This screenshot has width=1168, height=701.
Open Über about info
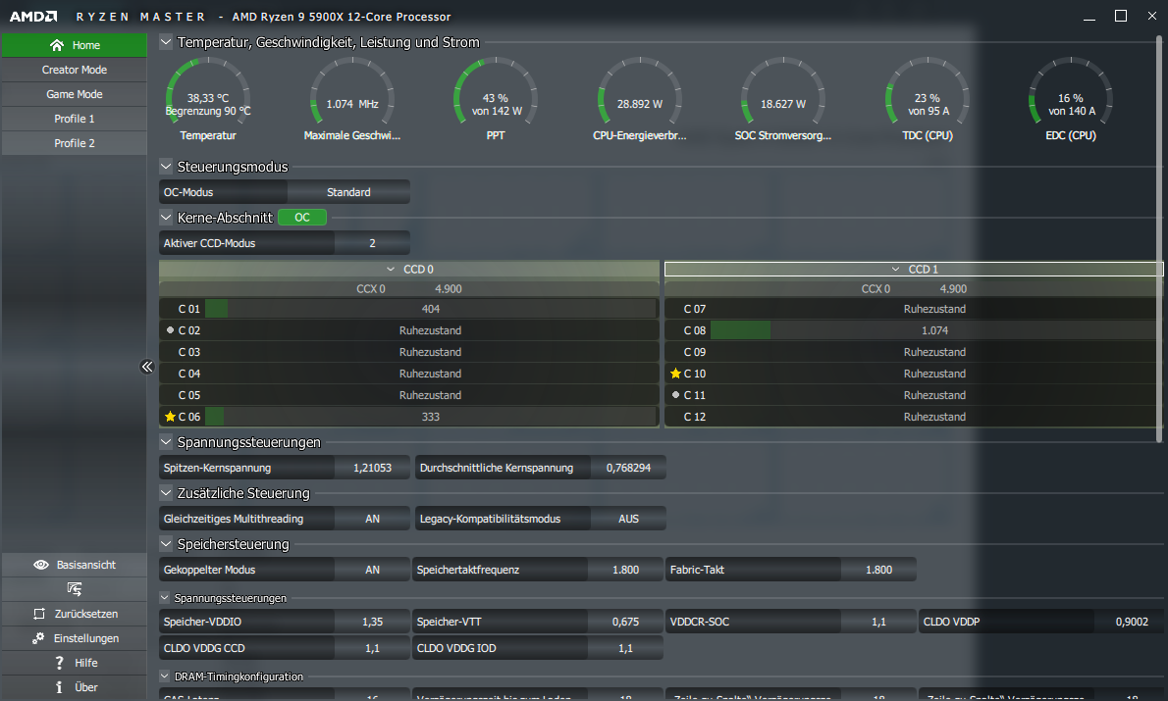tap(75, 687)
